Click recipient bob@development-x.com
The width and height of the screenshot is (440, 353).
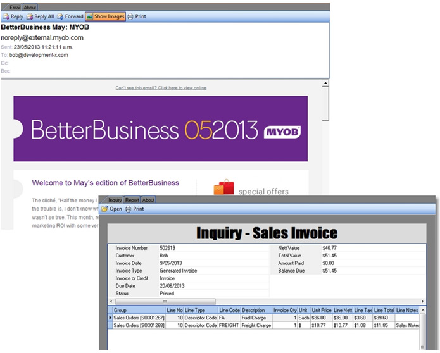click(x=39, y=55)
